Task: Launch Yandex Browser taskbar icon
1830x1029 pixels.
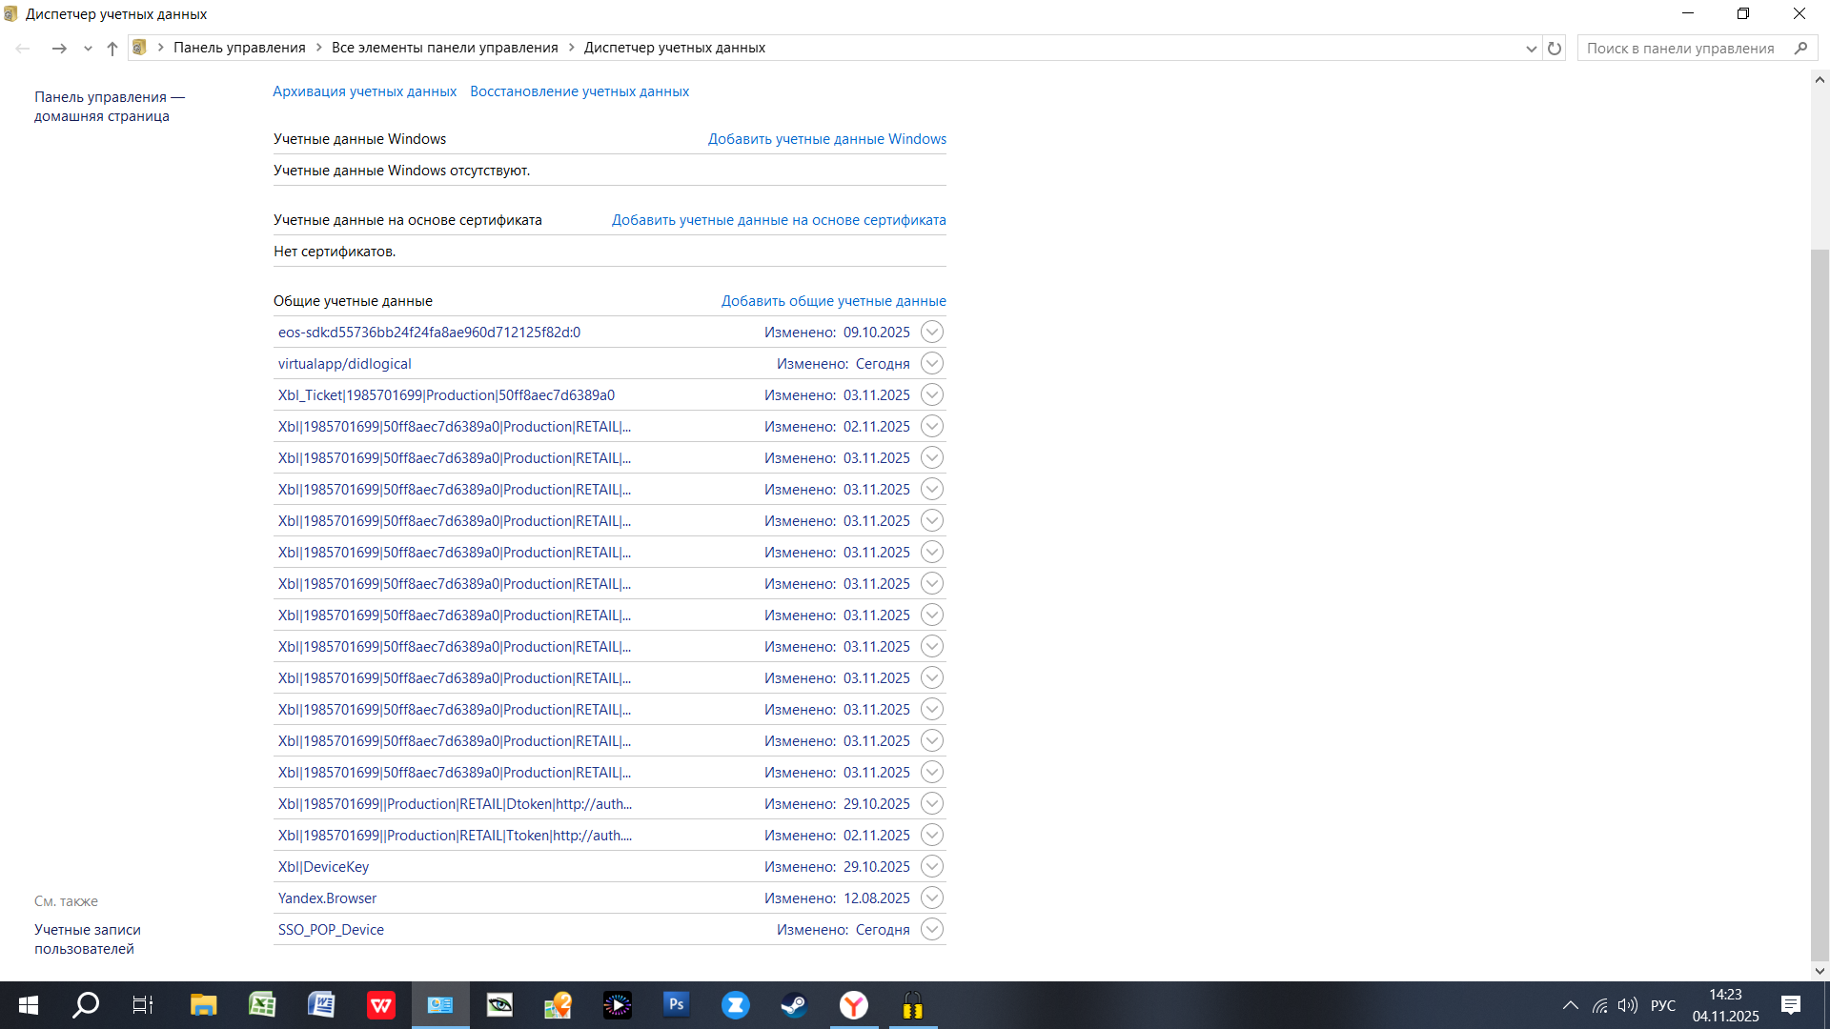Action: click(x=853, y=1004)
